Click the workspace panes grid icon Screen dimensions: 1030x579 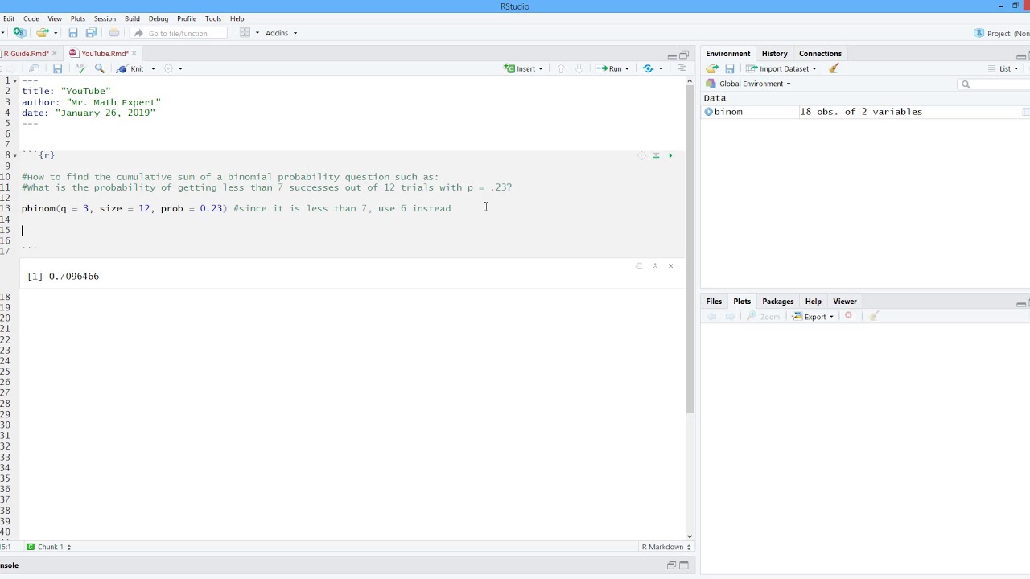245,33
